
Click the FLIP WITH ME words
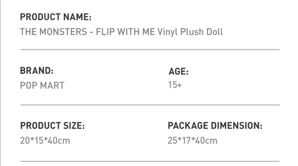125,32
